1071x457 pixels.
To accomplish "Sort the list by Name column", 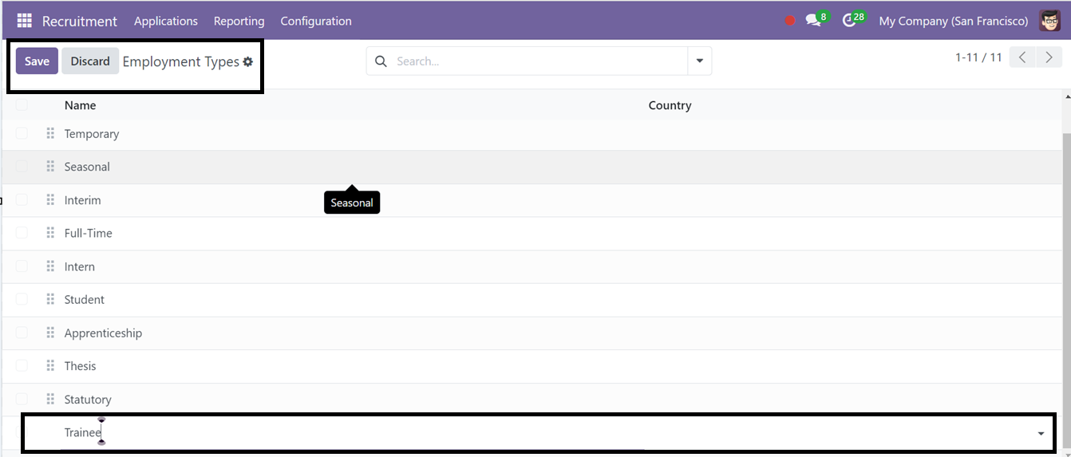I will [x=80, y=105].
